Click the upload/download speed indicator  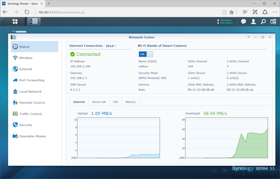coord(225,22)
